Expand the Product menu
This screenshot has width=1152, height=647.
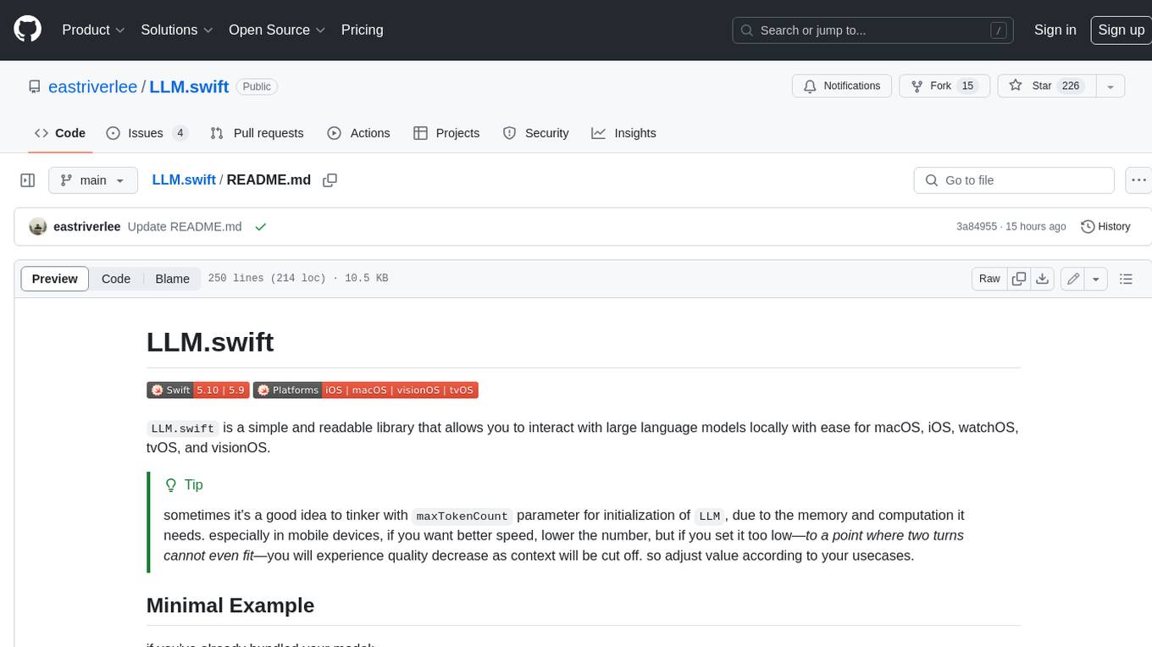93,30
